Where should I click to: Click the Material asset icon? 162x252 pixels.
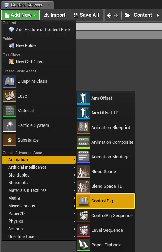[10, 111]
